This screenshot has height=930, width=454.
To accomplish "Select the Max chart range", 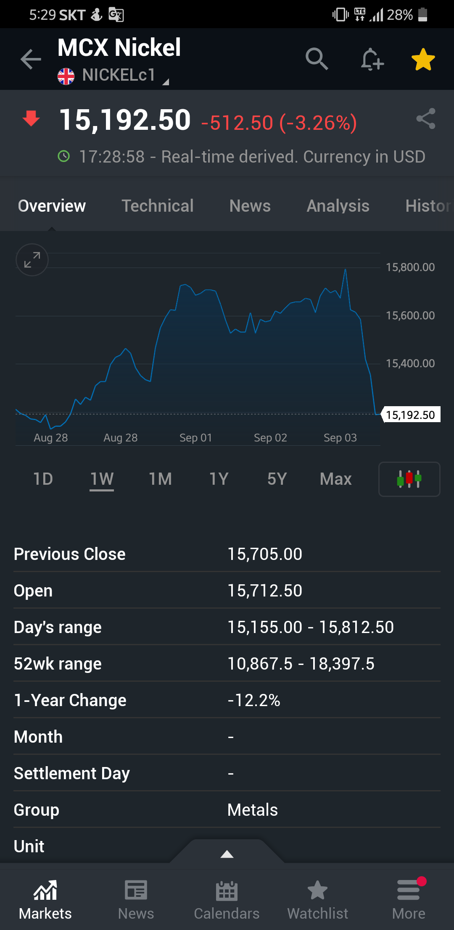I will point(335,479).
